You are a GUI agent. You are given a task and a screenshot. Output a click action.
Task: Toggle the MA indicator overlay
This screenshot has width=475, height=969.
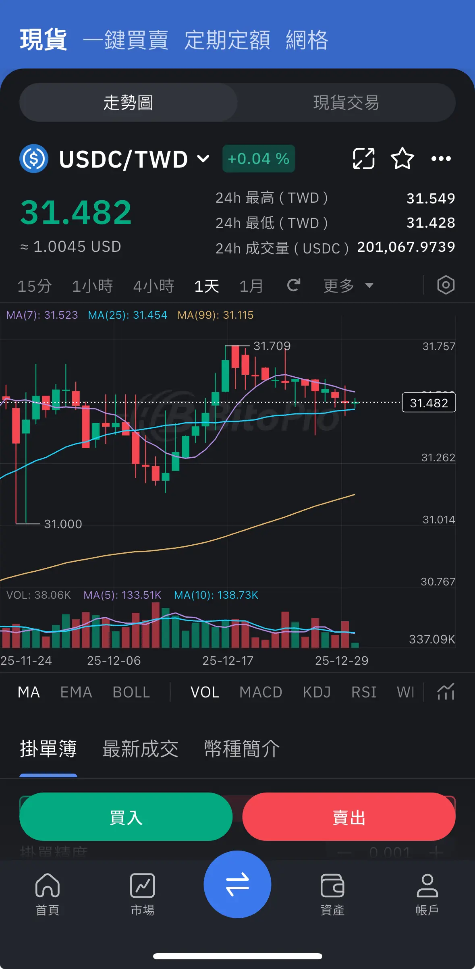[29, 692]
